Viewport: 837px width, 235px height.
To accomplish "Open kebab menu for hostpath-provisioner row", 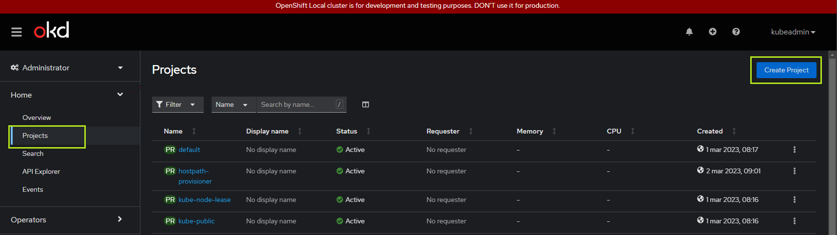I will pyautogui.click(x=795, y=171).
